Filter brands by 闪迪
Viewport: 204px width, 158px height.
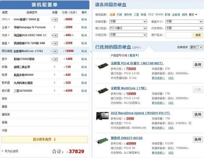point(119,15)
